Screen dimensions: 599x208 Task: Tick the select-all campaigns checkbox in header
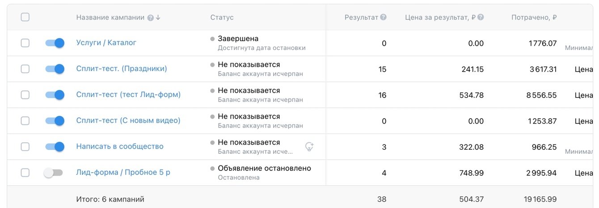[25, 17]
